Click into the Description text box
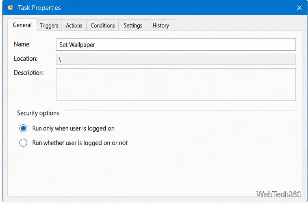 176,85
